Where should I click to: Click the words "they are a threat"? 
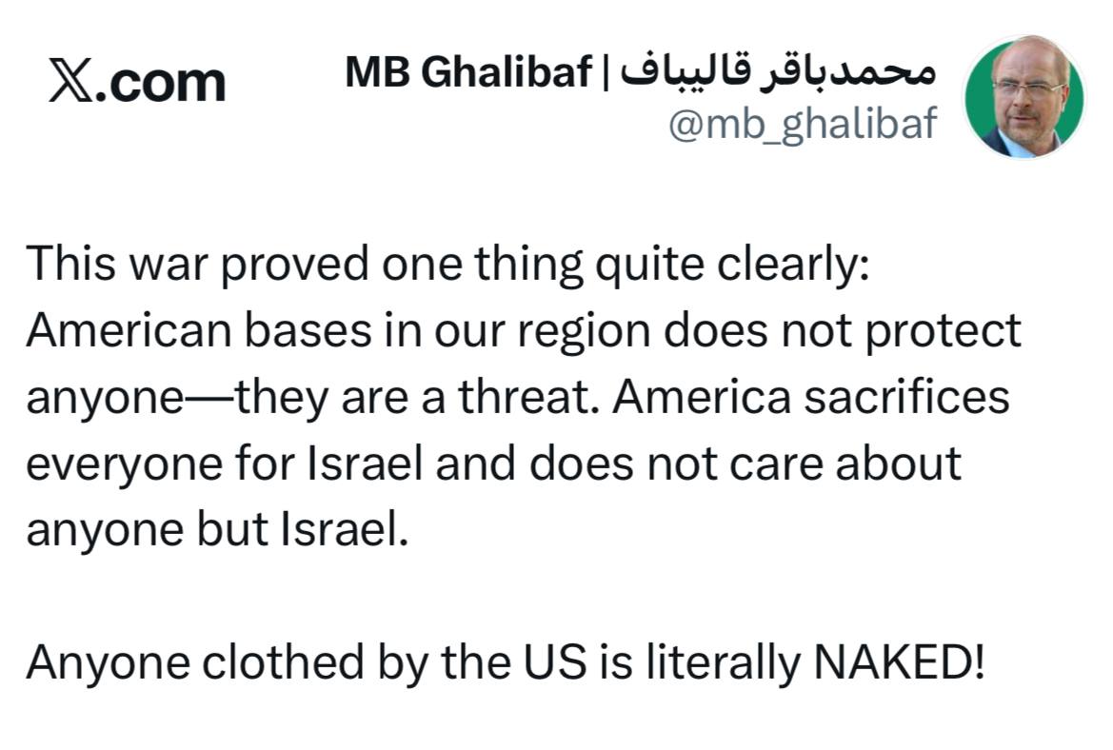[x=417, y=397]
